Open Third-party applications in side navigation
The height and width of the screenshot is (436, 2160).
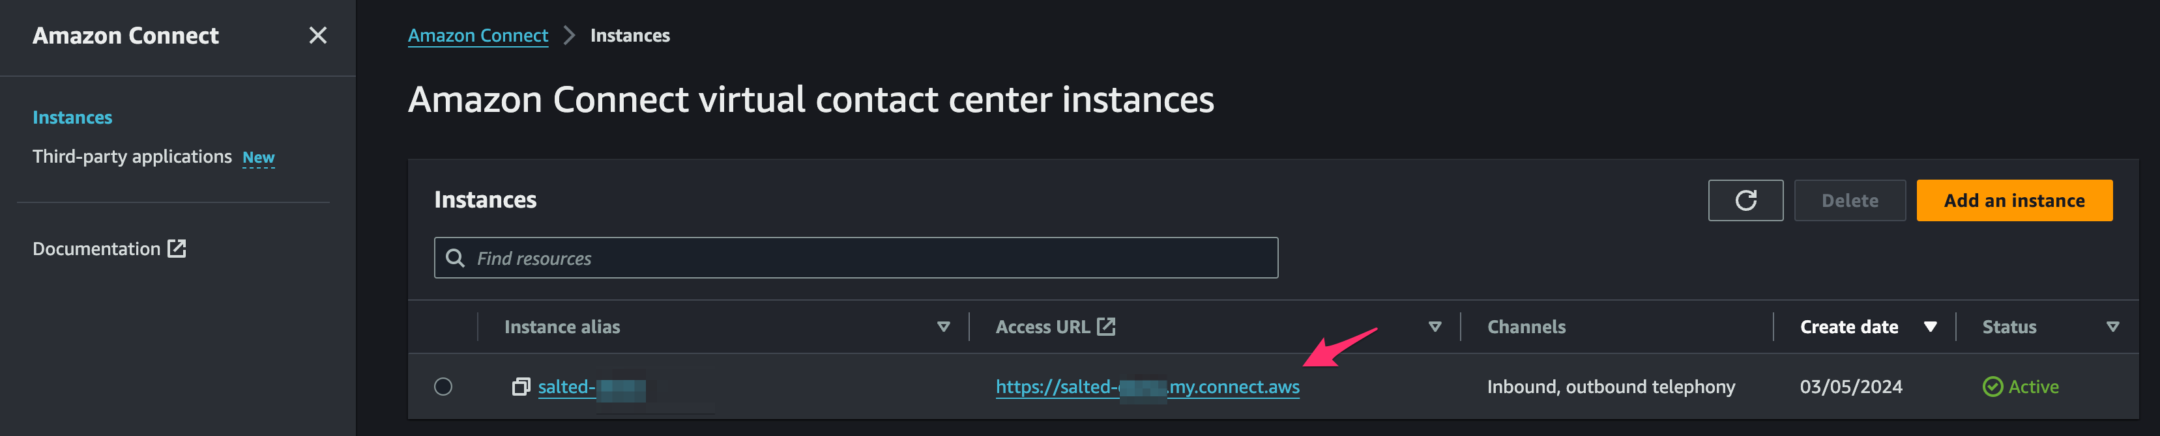pyautogui.click(x=132, y=156)
